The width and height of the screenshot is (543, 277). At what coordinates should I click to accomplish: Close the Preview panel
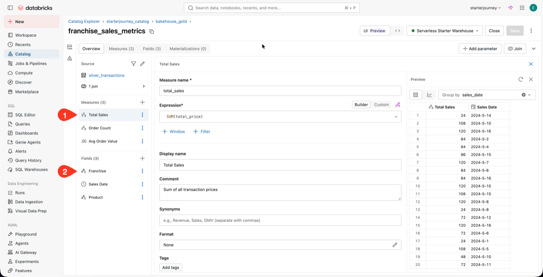(x=530, y=80)
